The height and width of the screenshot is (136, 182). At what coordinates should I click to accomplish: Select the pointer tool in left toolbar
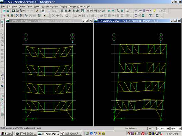click(x=2, y=22)
